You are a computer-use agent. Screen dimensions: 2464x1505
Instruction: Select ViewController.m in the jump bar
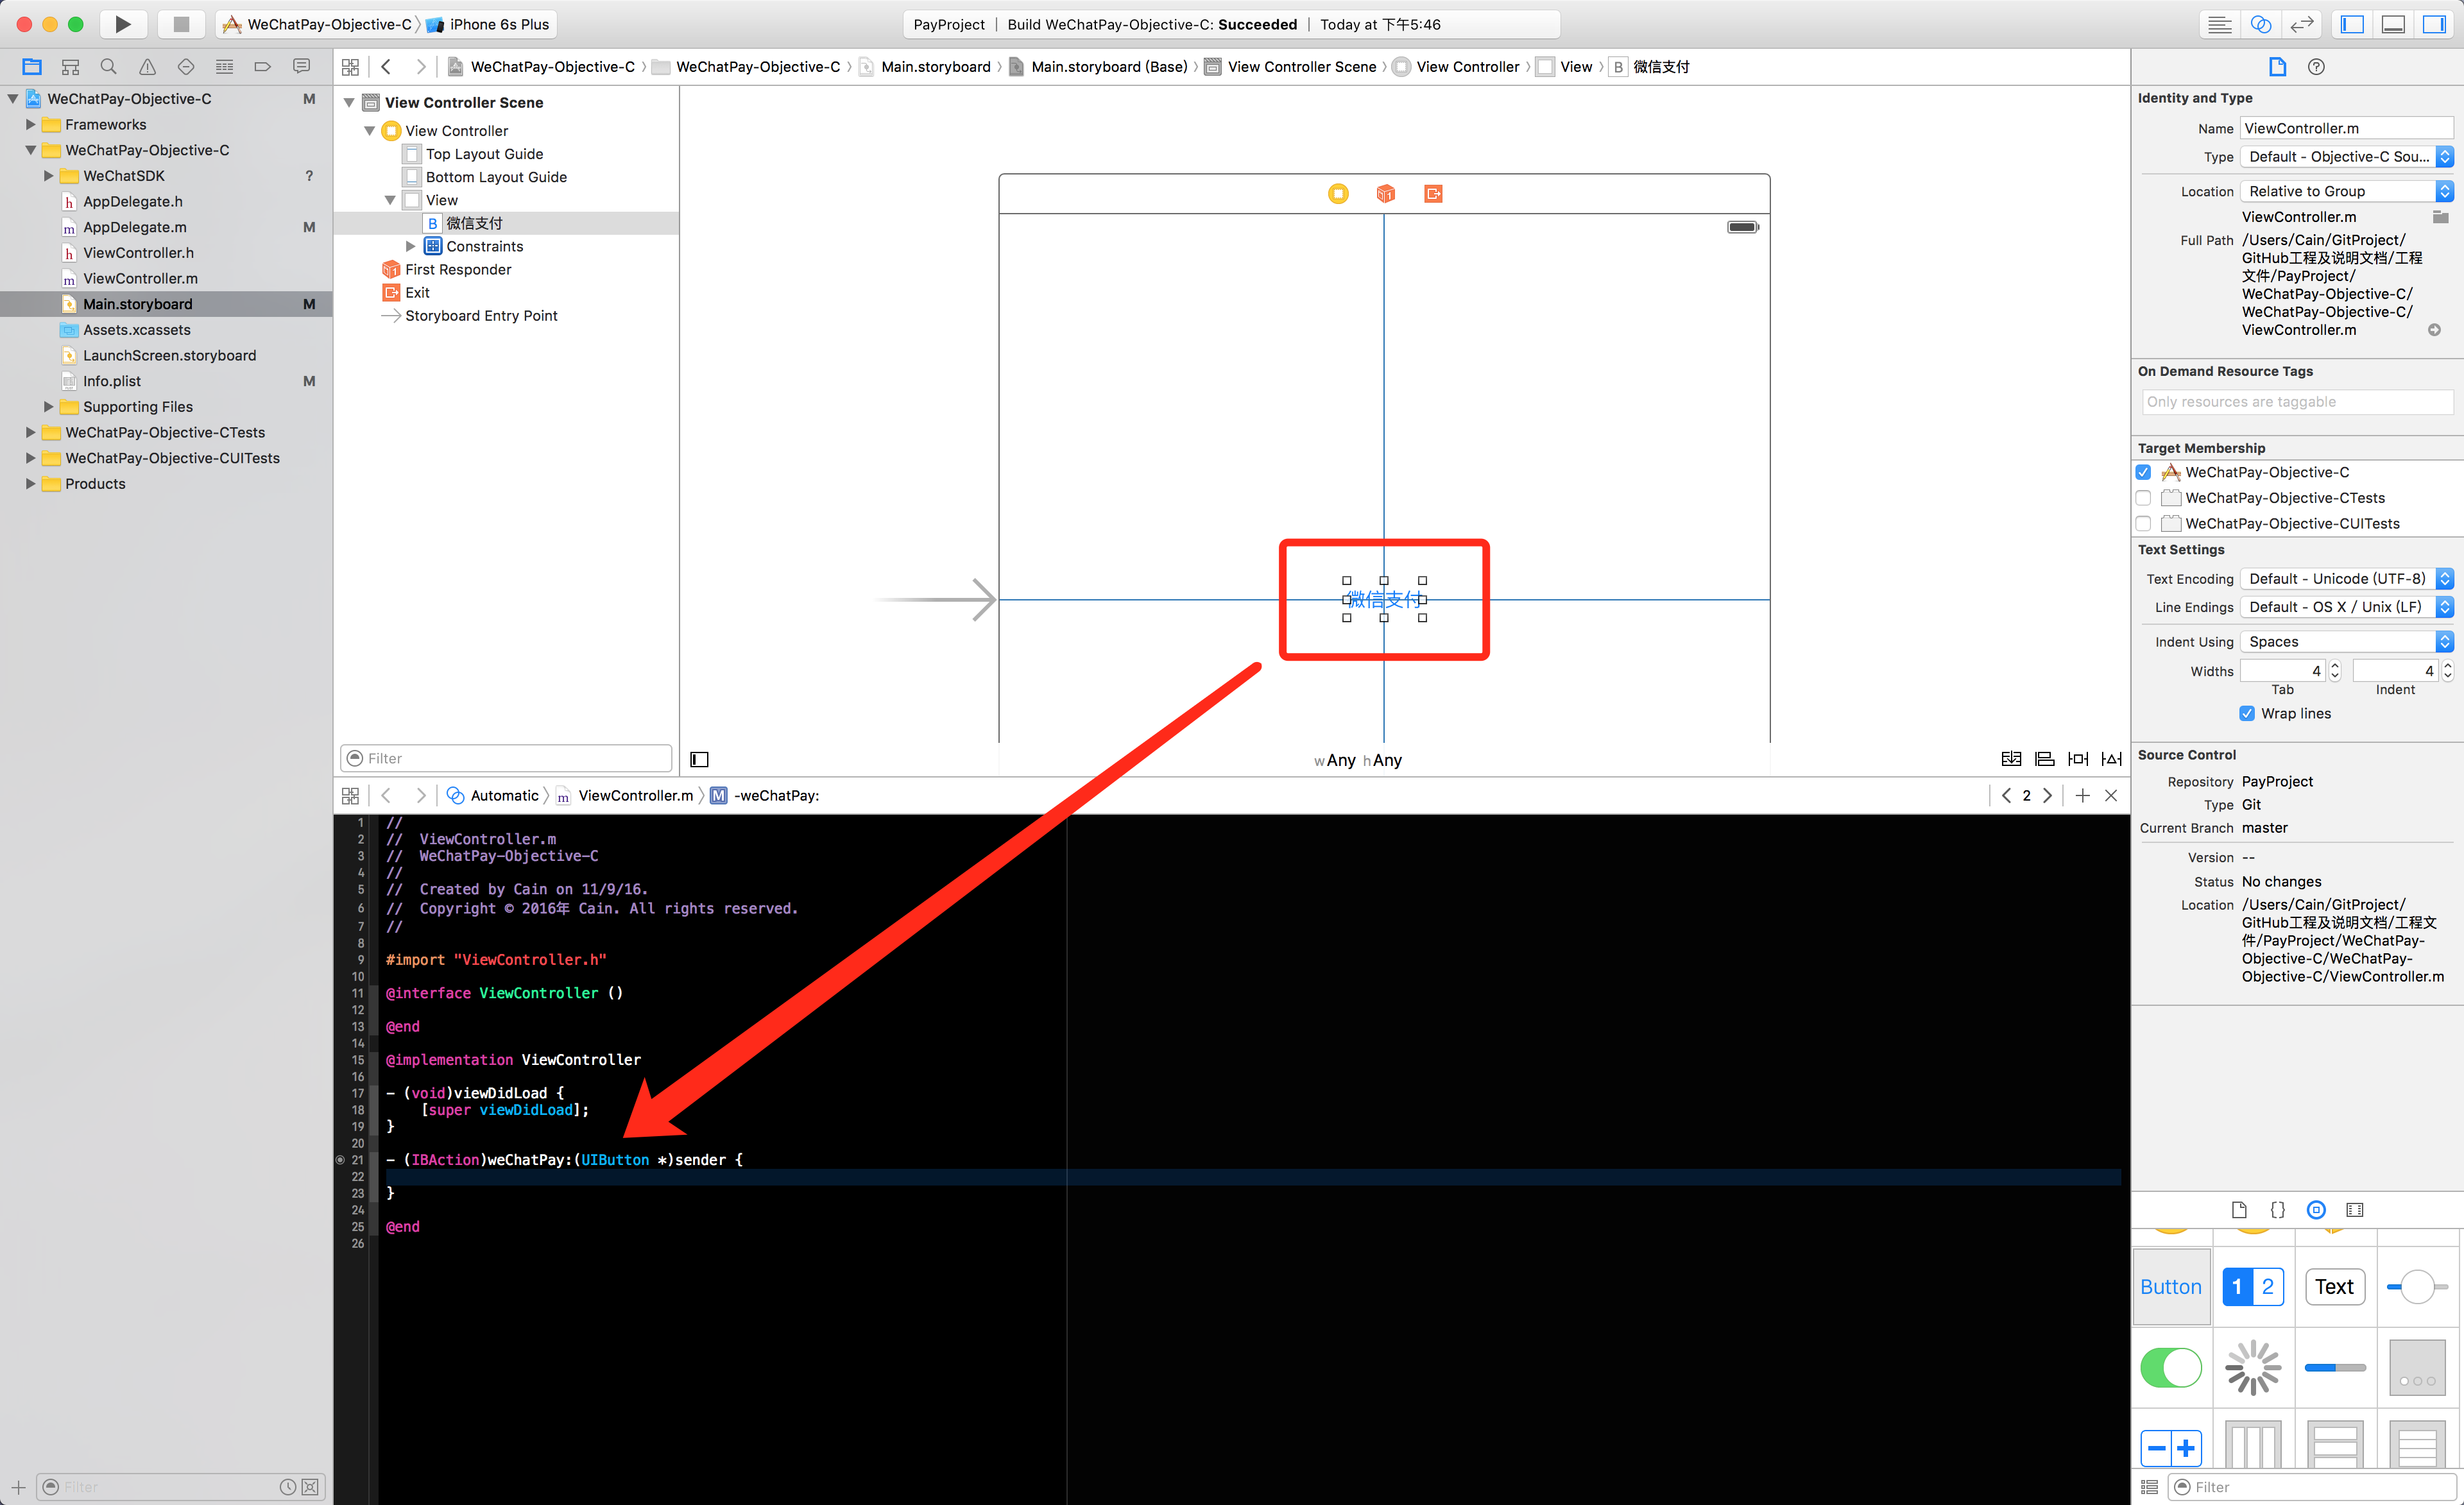[x=635, y=795]
